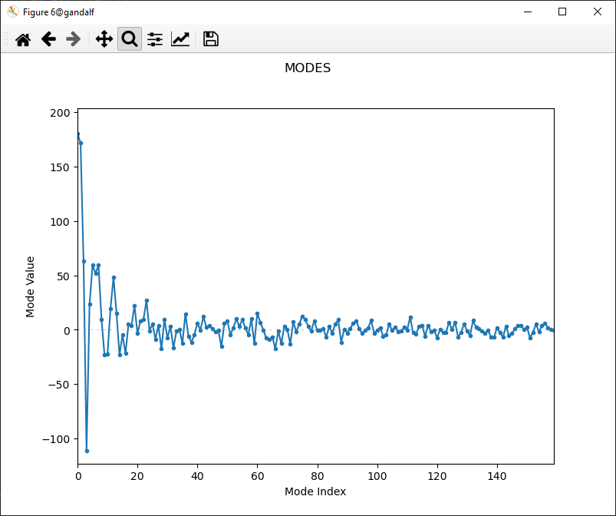Click the matplotlib icon in the title bar
This screenshot has height=516, width=616.
[12, 12]
